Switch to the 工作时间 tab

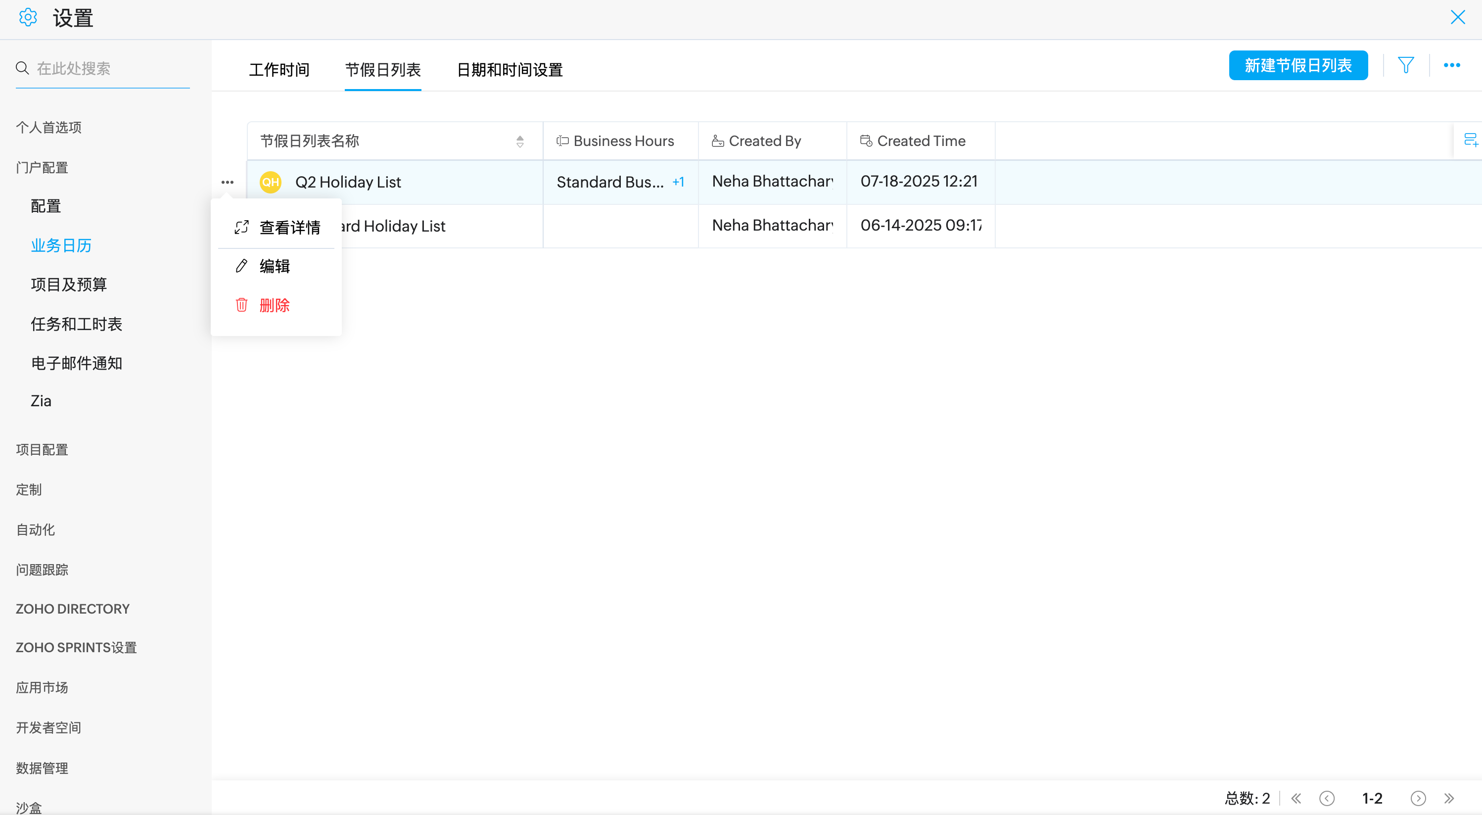[279, 70]
